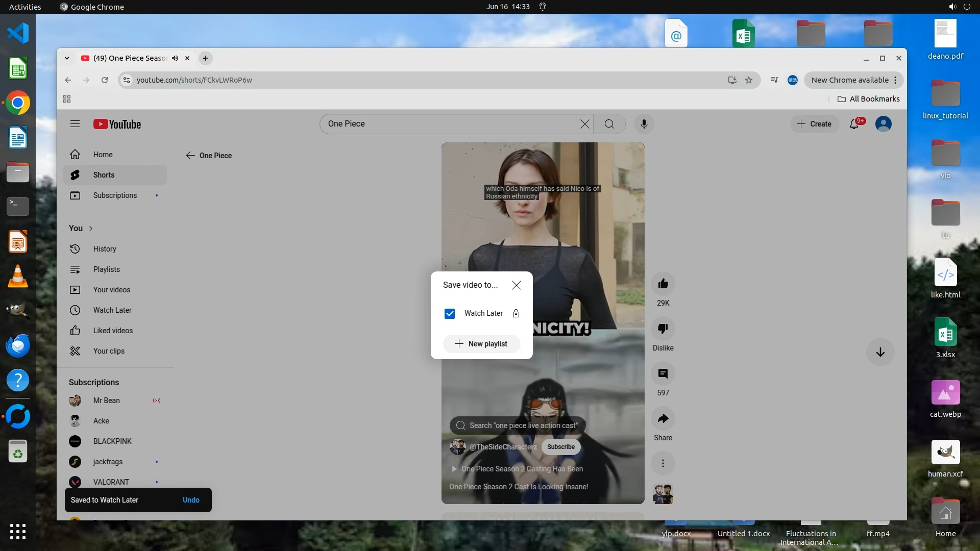Open the Chrome tab search dropdown arrow

(67, 58)
